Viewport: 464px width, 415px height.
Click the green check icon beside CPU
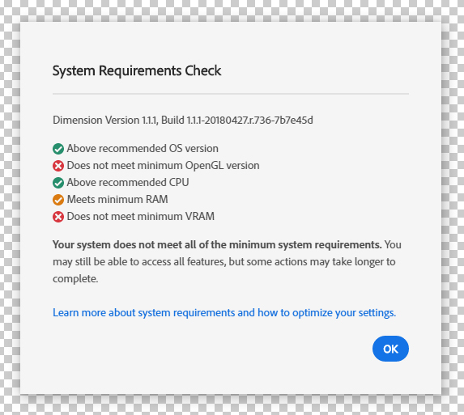[58, 183]
